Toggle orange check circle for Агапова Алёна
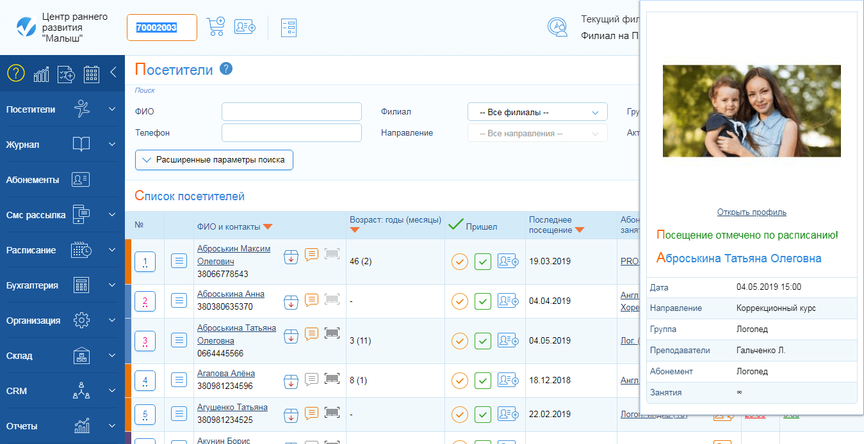The height and width of the screenshot is (444, 864). pyautogui.click(x=459, y=381)
